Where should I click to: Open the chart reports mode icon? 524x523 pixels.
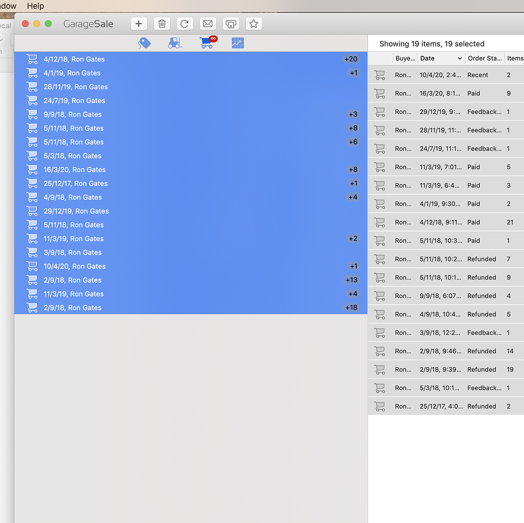(x=237, y=43)
